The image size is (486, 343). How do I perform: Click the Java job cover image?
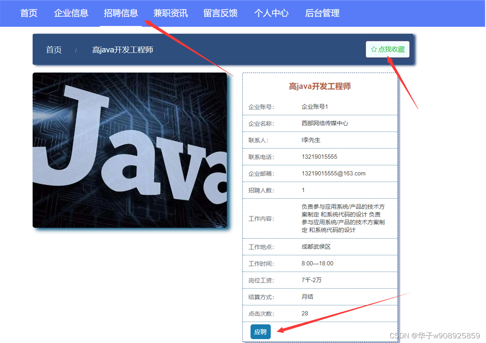click(x=130, y=150)
